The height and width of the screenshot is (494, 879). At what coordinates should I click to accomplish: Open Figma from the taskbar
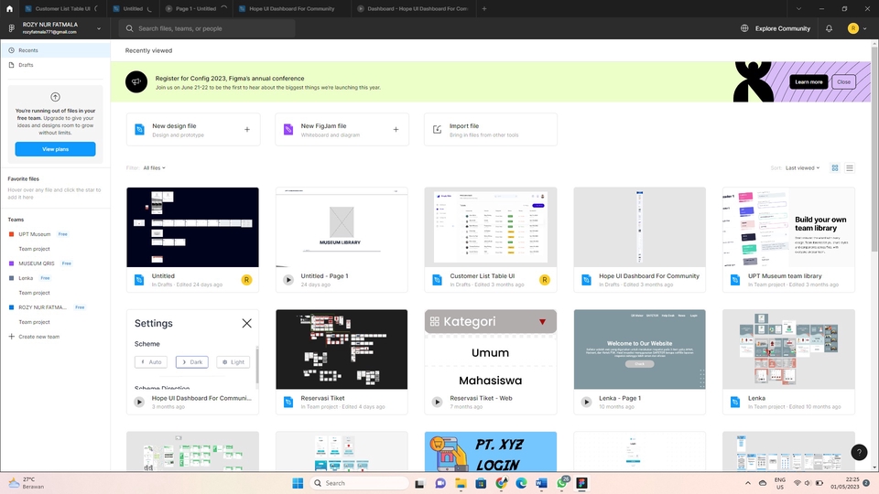pyautogui.click(x=582, y=483)
